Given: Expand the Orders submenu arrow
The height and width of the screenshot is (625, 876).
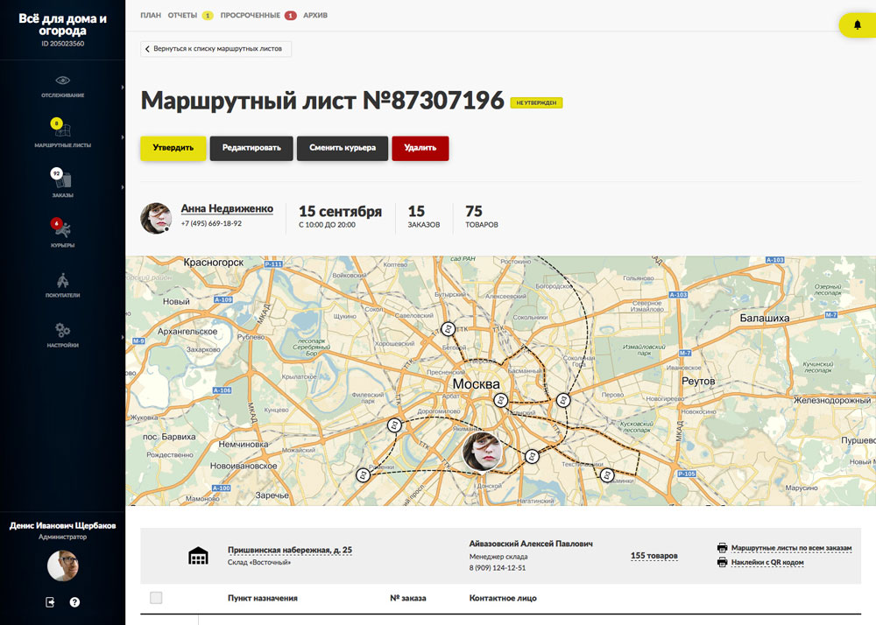Looking at the screenshot, I should [x=123, y=187].
